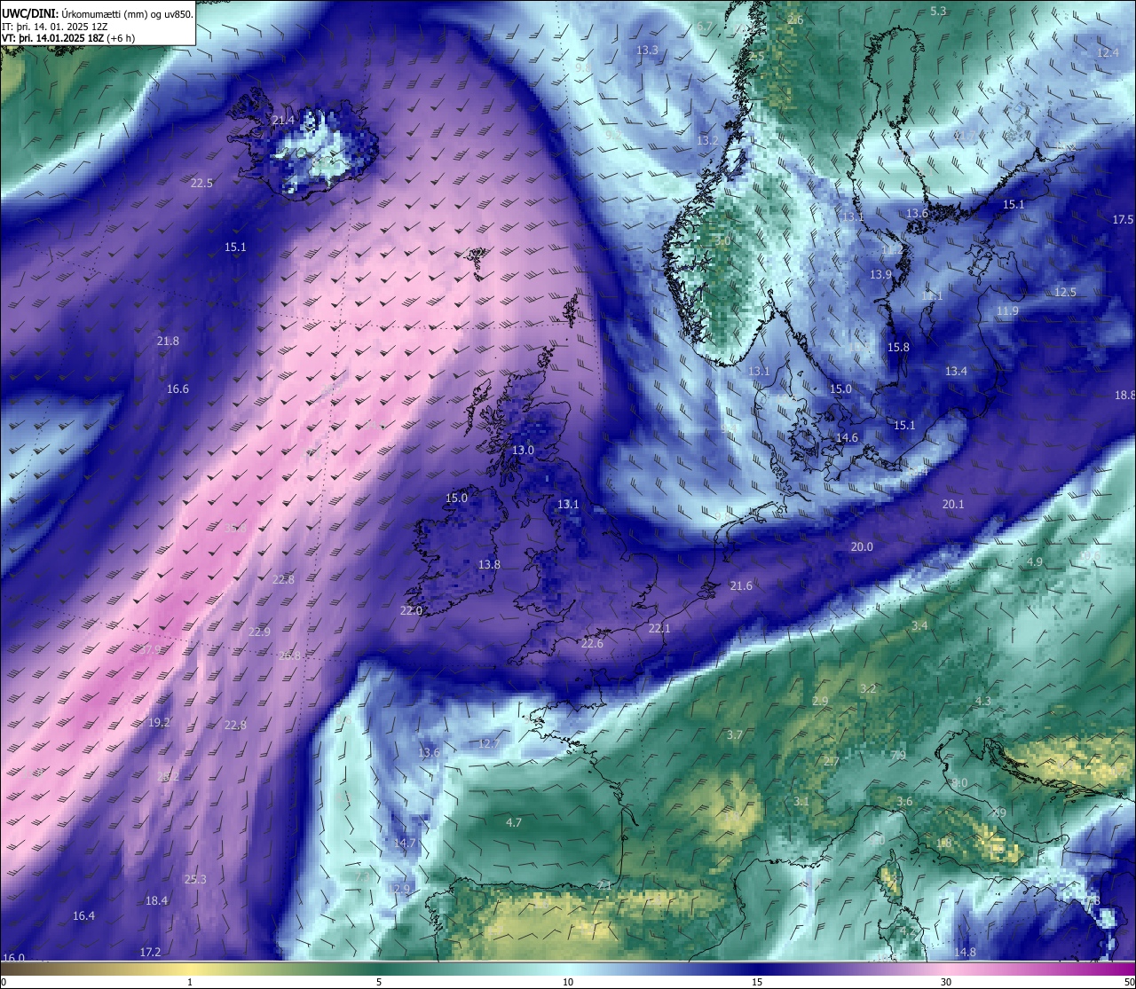Click the 18.8 value at right edge
Image resolution: width=1136 pixels, height=989 pixels.
1124,395
